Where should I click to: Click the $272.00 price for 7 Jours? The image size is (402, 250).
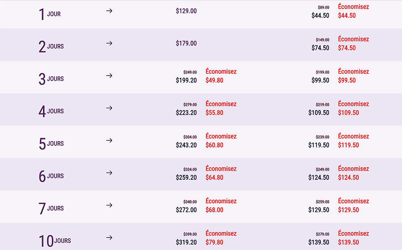tap(186, 210)
